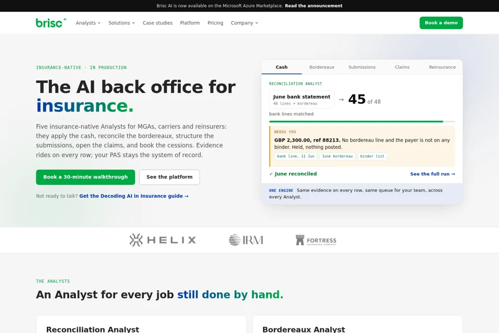The width and height of the screenshot is (499, 333).
Task: Click the June bordereau tag
Action: click(337, 156)
